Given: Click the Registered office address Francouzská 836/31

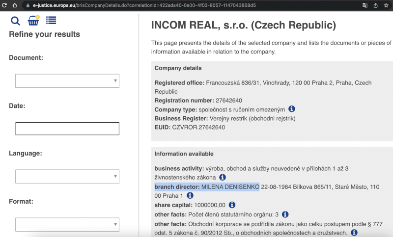Looking at the screenshot, I should [232, 83].
